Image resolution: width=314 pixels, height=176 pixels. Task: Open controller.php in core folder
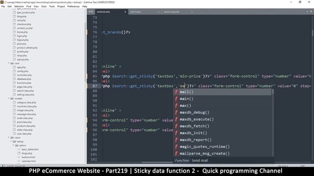tap(24, 75)
